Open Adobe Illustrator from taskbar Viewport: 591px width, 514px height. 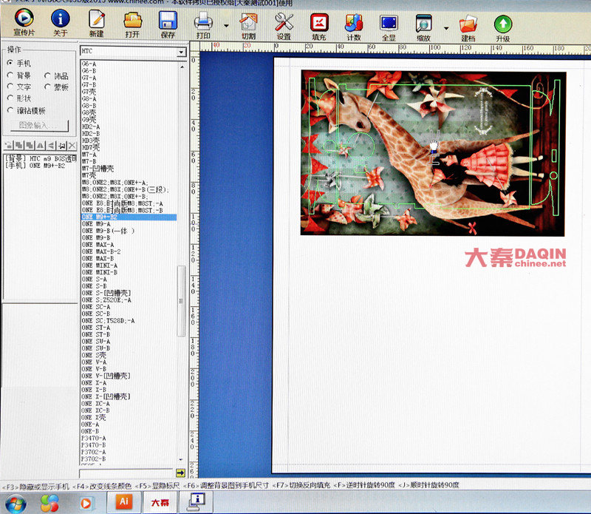(x=123, y=501)
